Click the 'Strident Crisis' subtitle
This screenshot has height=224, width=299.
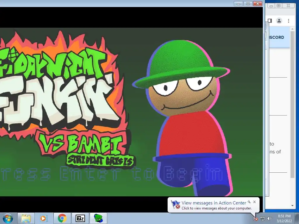[100, 160]
